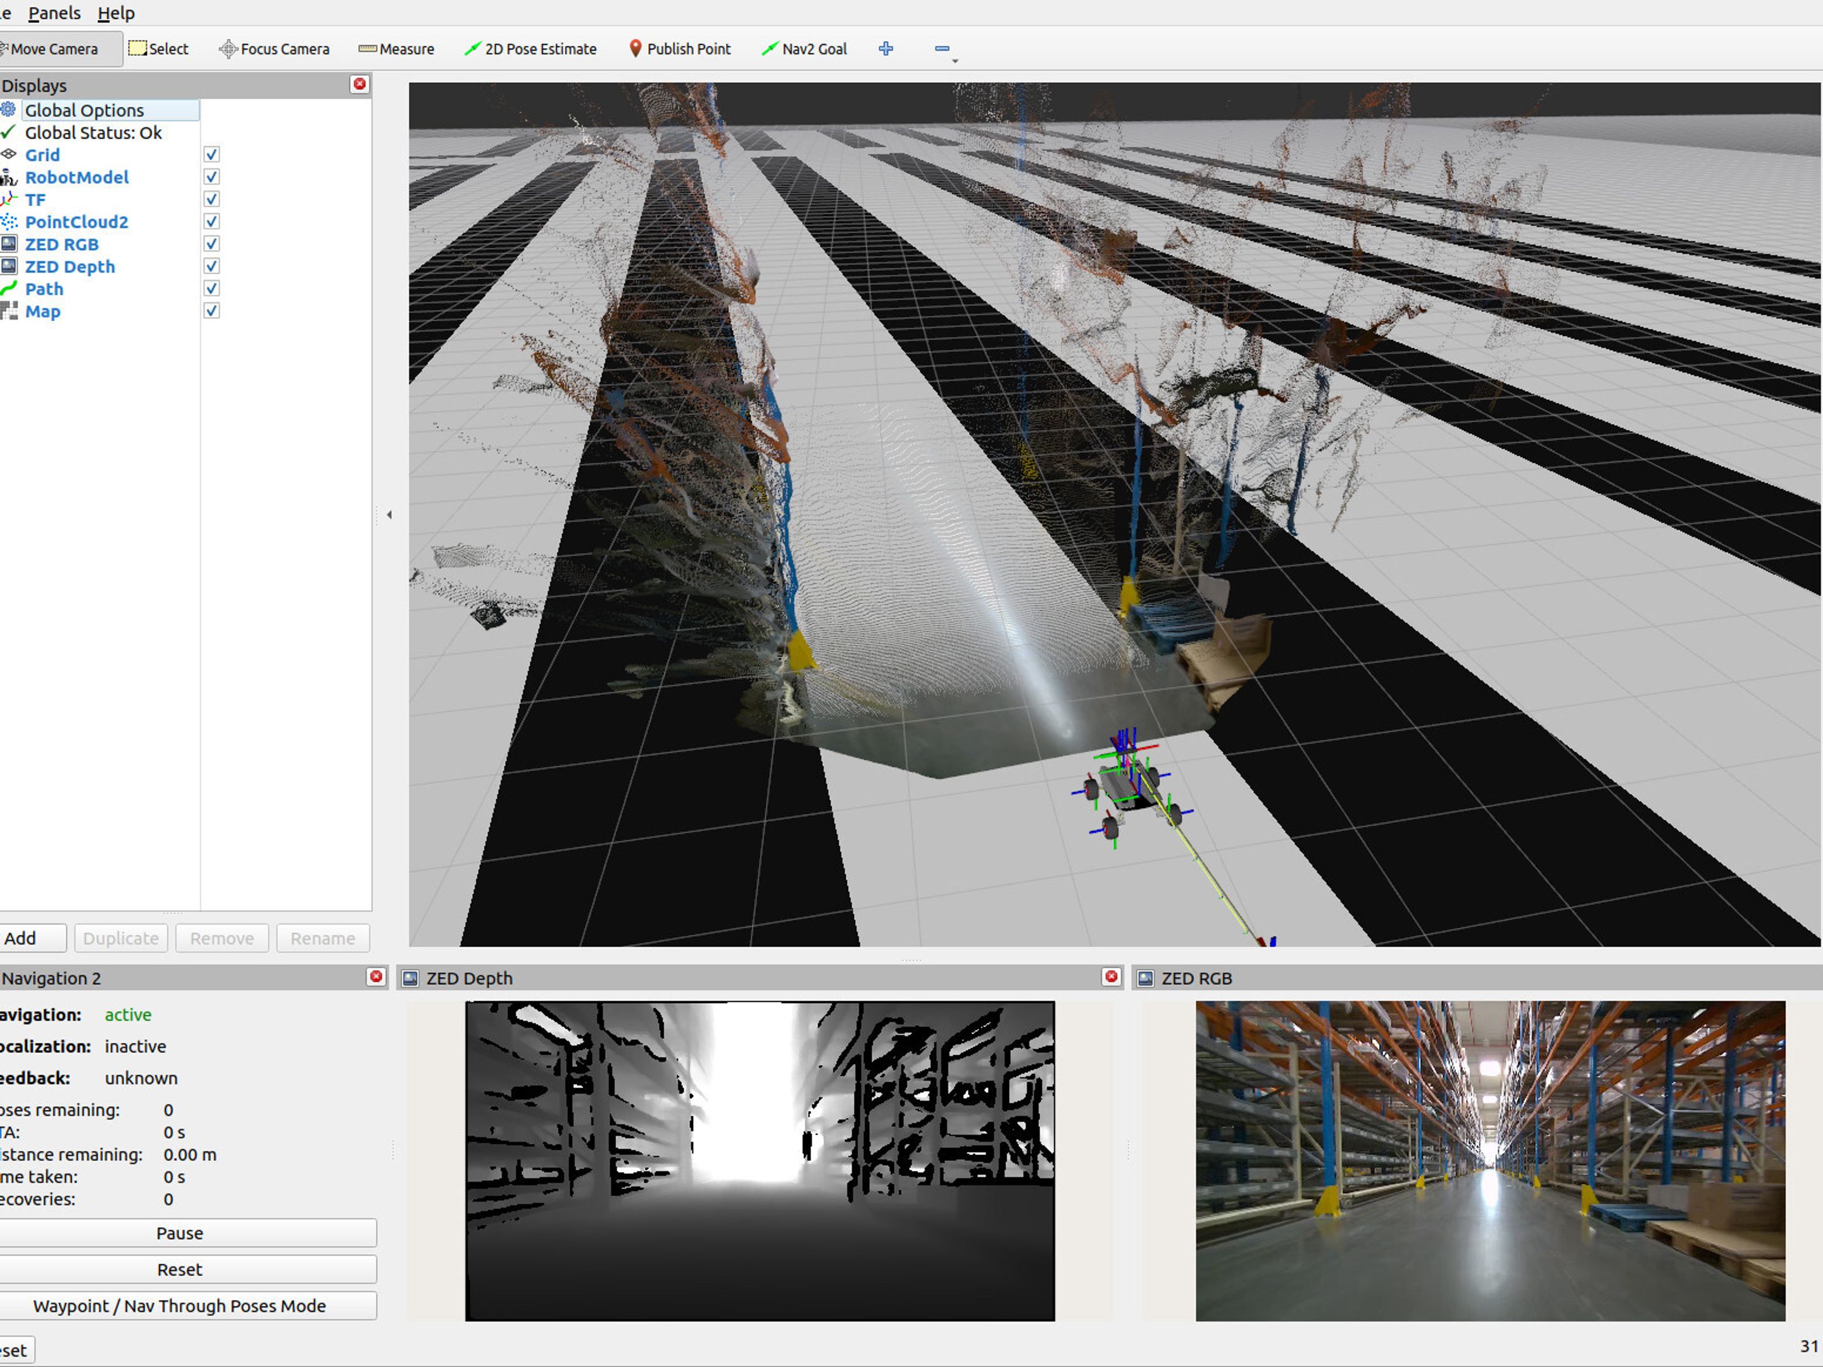Click the minus remove-tool icon
This screenshot has height=1367, width=1823.
pyautogui.click(x=942, y=49)
